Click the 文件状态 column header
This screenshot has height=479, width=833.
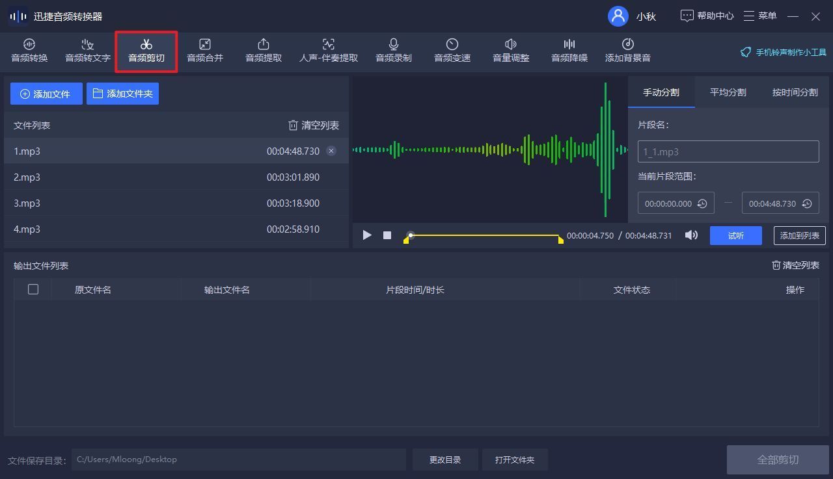click(x=632, y=290)
